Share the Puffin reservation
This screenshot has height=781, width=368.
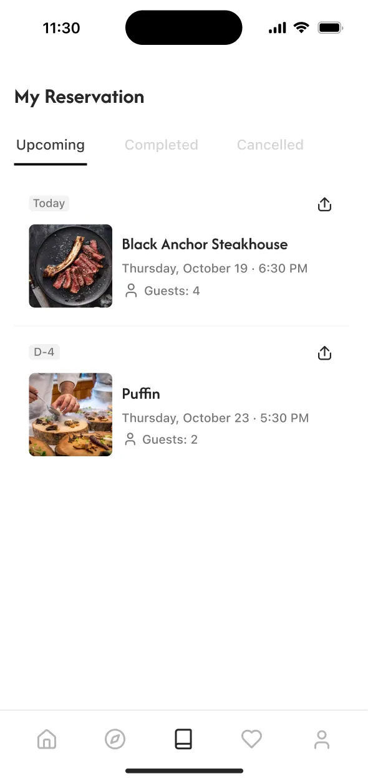click(x=324, y=352)
